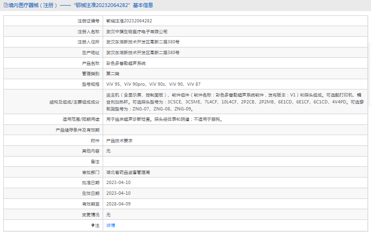Select management class value 第二类
Viewport: 371px width, 232px height.
click(x=113, y=74)
